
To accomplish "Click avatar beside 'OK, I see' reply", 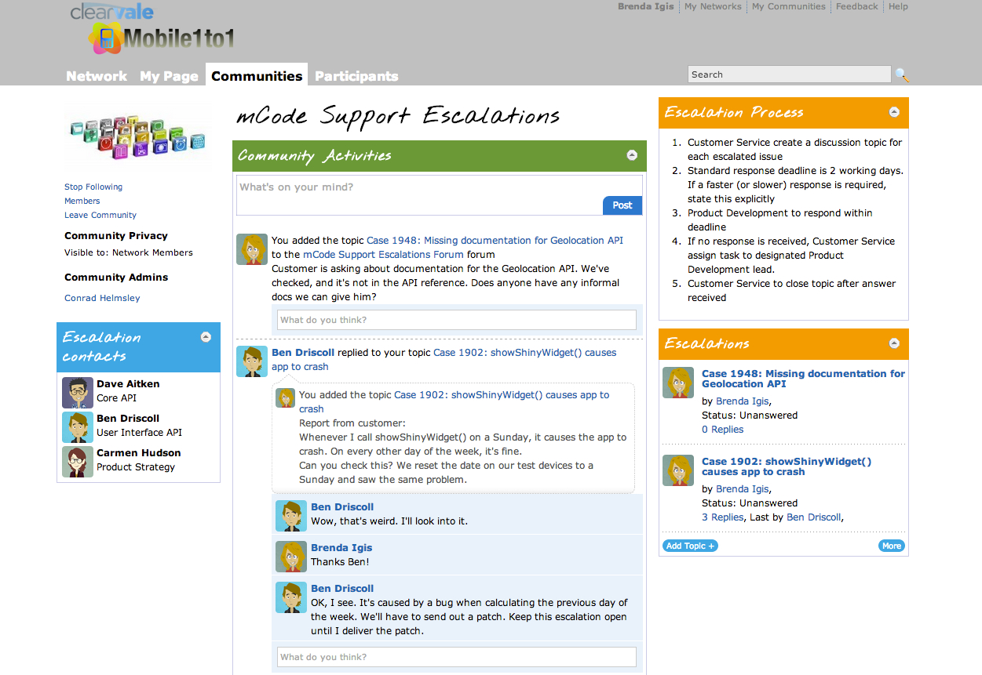I will tap(291, 597).
